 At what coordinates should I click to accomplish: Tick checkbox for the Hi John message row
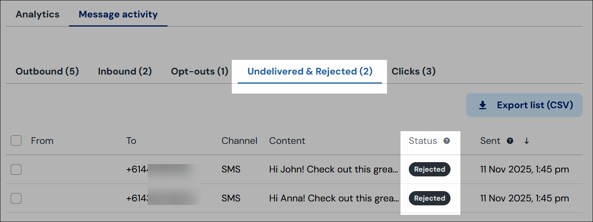point(16,169)
